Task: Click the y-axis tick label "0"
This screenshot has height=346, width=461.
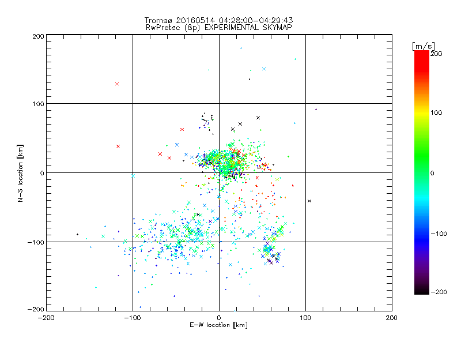Action: [42, 173]
